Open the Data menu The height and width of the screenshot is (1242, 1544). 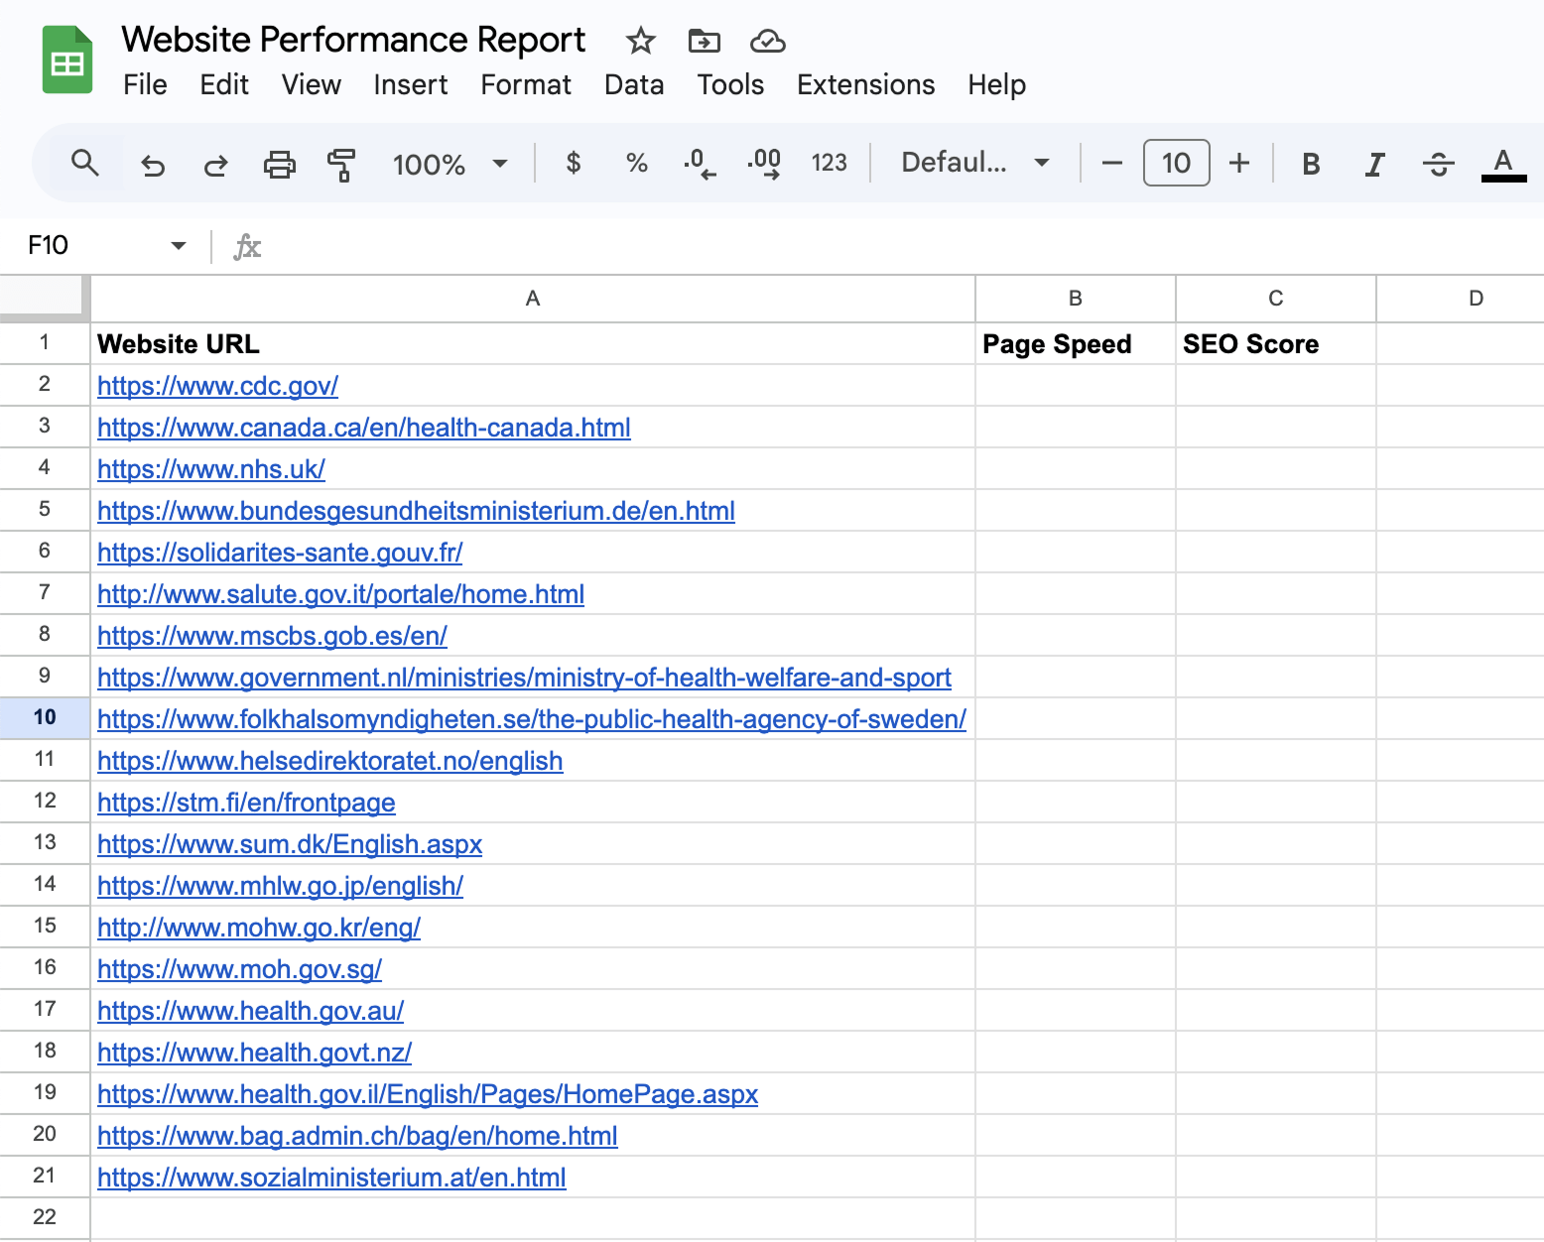[x=633, y=85]
